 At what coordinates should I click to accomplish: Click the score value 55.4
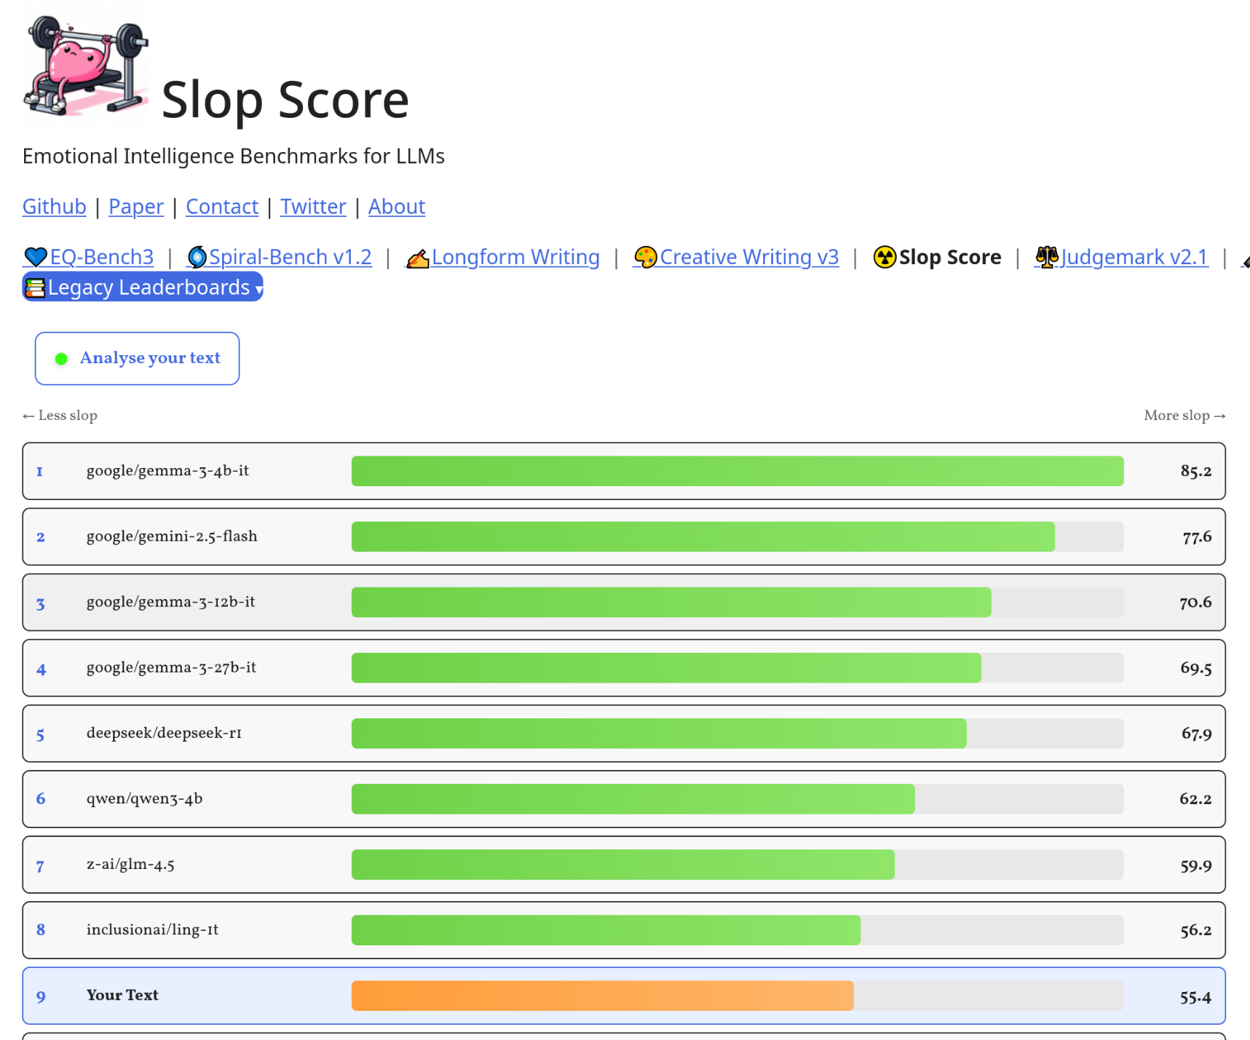[1195, 997]
